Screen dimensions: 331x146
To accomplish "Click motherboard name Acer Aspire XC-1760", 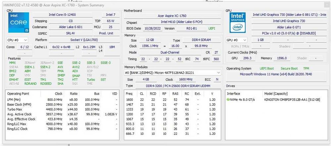I will [x=172, y=16].
